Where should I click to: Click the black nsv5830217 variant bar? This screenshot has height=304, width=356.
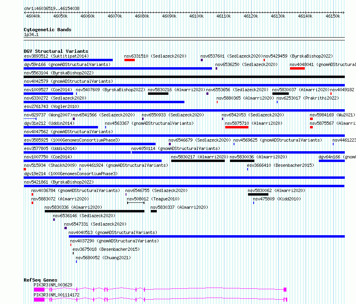coord(198,161)
